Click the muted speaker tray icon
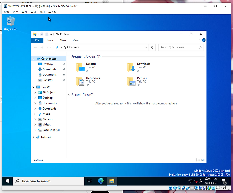This screenshot has height=193, width=233. [x=195, y=181]
